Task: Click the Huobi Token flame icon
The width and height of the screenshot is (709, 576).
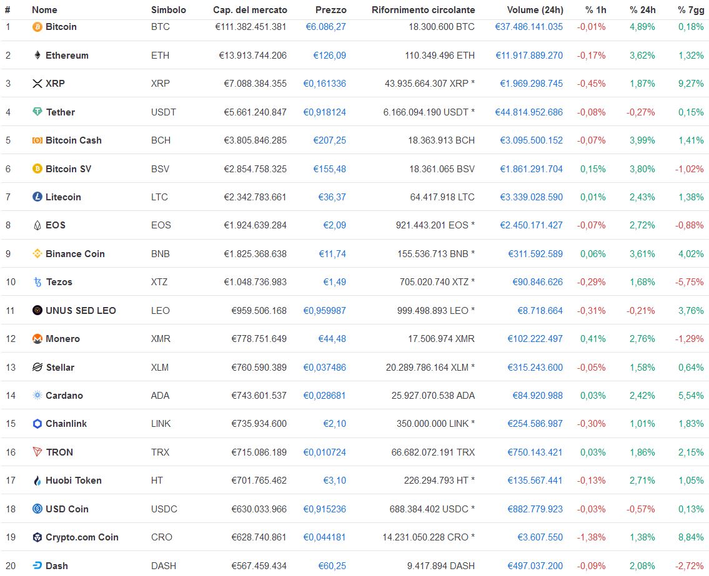Action: click(37, 481)
